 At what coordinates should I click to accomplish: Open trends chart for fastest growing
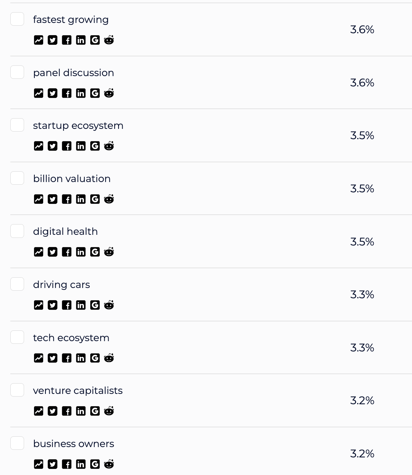coord(39,40)
